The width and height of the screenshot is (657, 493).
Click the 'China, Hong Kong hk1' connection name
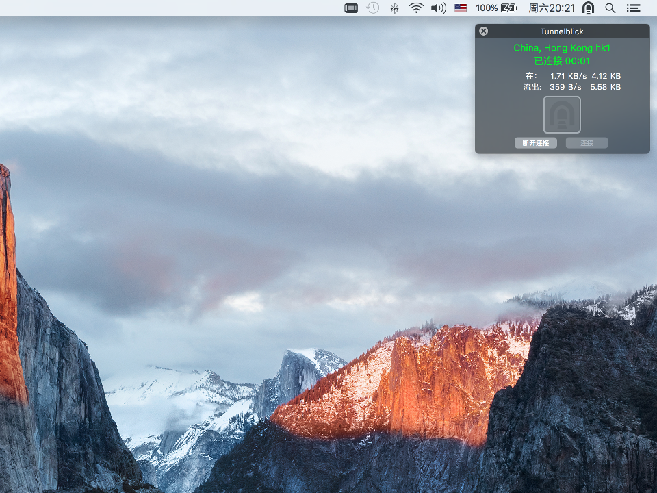[x=562, y=48]
